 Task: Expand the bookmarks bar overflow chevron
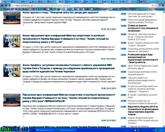pos(150,9)
